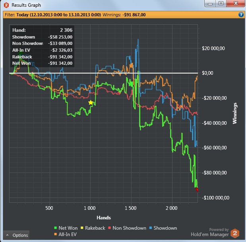246x242 pixels.
Task: Click the yellow star marker on the graph
Action: click(91, 103)
